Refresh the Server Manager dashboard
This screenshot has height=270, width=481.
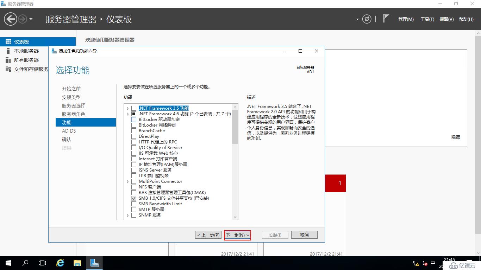point(367,19)
